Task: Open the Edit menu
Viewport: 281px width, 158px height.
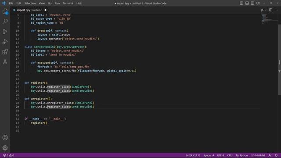Action: (x=18, y=3)
